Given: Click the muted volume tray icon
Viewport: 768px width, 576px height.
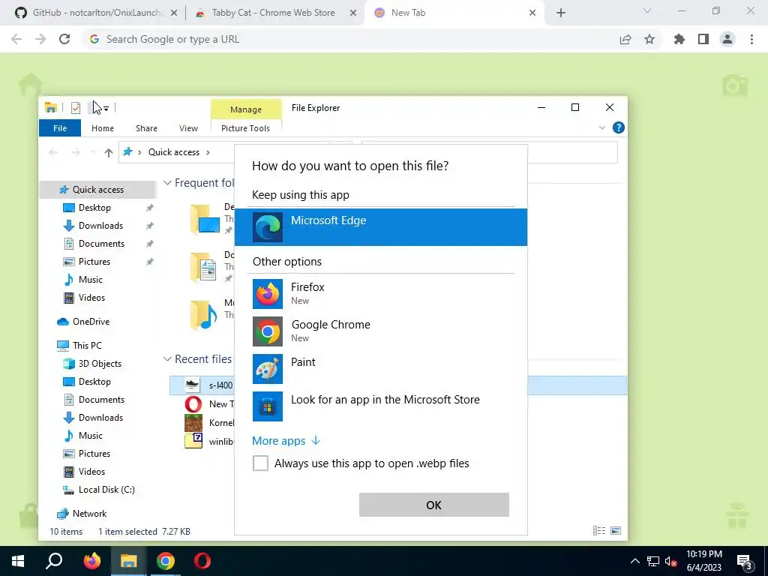Looking at the screenshot, I should pyautogui.click(x=671, y=561).
